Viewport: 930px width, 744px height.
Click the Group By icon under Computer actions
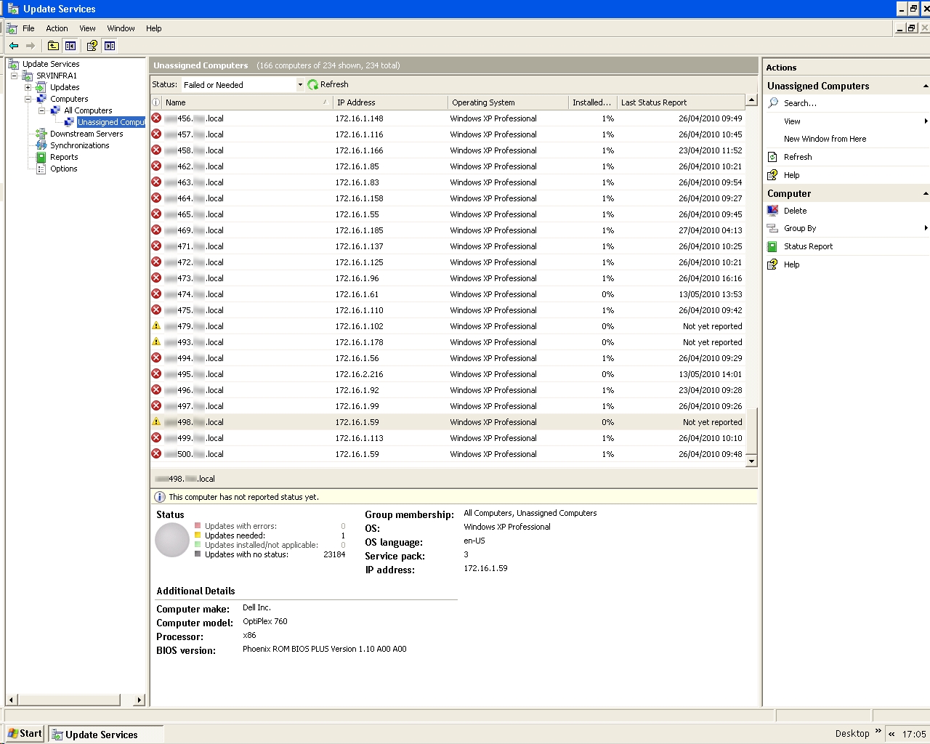point(772,227)
